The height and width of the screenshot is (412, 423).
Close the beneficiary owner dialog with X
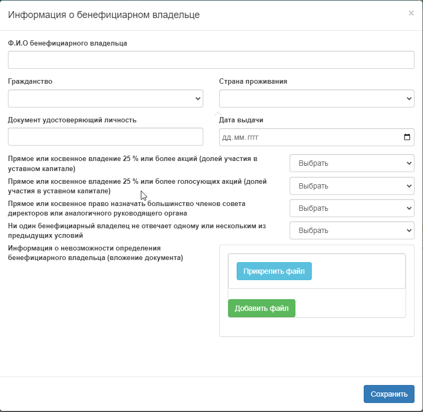(x=411, y=13)
